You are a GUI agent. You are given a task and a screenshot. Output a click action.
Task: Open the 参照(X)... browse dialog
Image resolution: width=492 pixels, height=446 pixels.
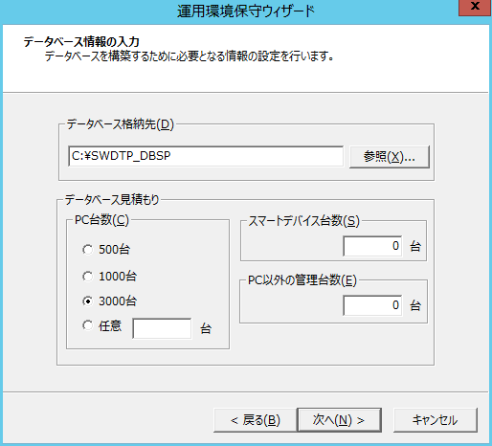coord(390,157)
